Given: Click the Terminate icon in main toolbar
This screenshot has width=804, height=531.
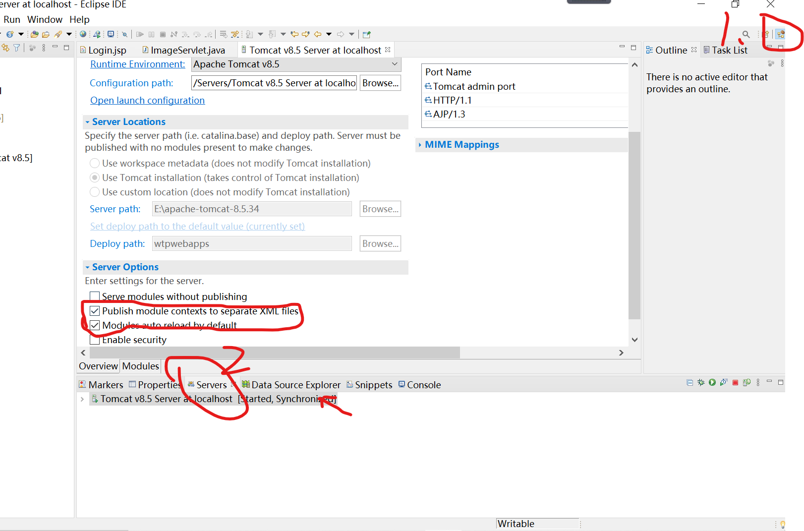Looking at the screenshot, I should pyautogui.click(x=163, y=34).
